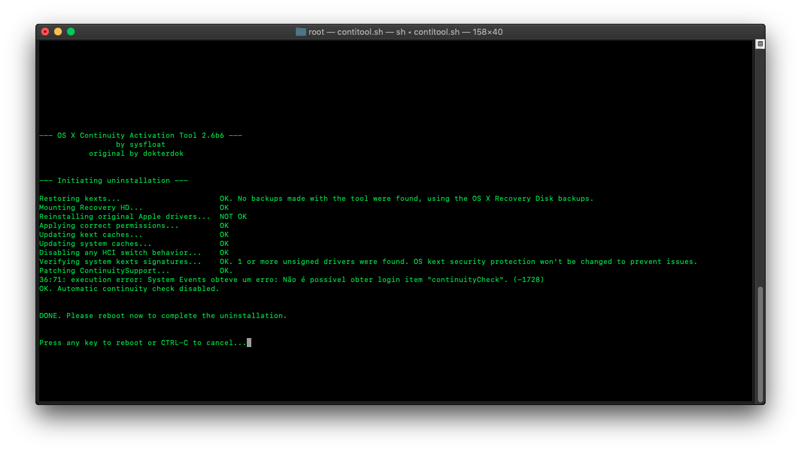This screenshot has height=452, width=801.
Task: Click the "36:71: execution error" line
Action: pyautogui.click(x=292, y=279)
